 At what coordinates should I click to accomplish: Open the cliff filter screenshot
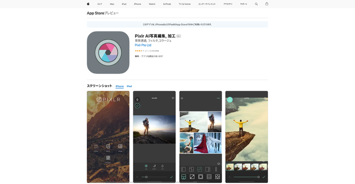pyautogui.click(x=246, y=137)
